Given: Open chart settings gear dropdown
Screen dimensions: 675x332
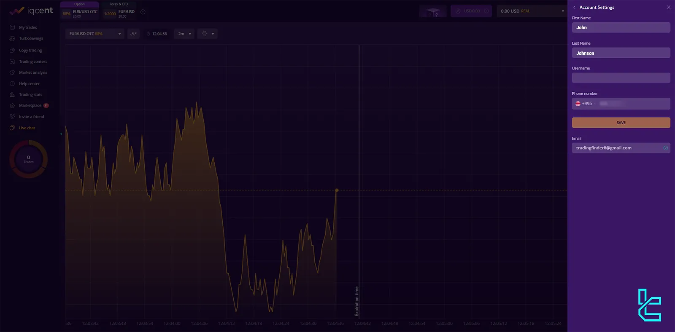Looking at the screenshot, I should point(207,34).
